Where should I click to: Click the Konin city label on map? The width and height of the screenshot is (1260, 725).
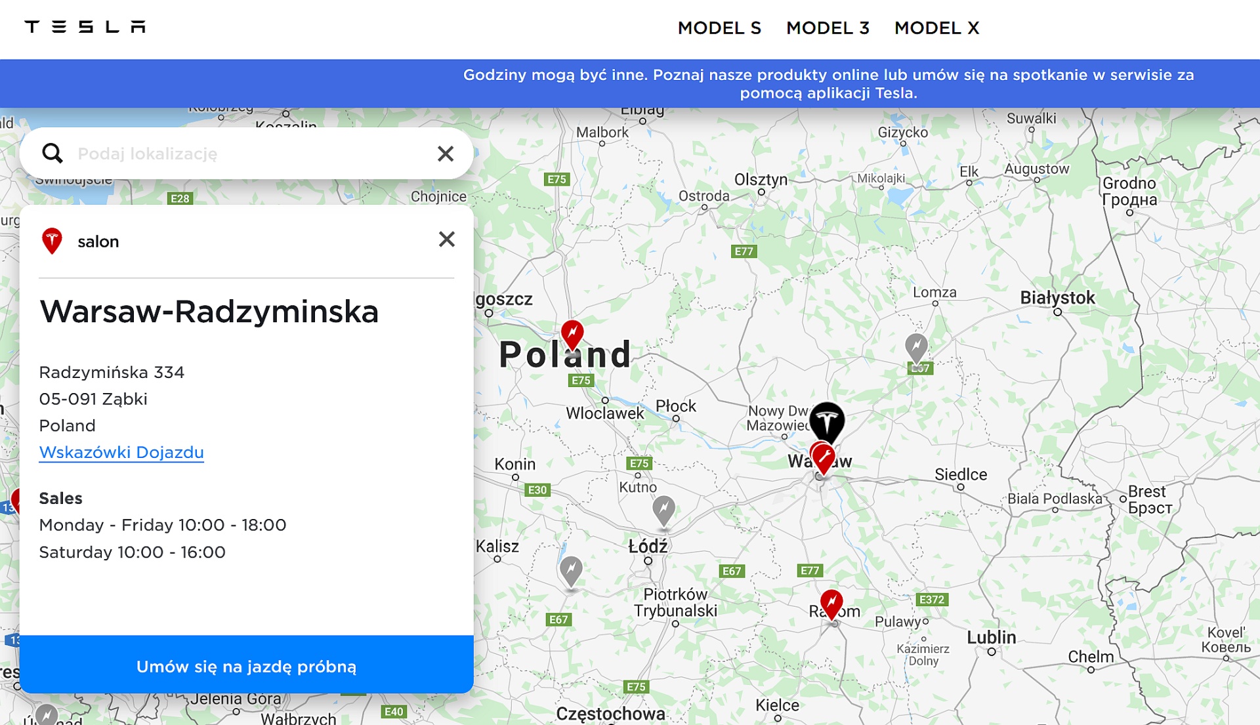[x=514, y=464]
